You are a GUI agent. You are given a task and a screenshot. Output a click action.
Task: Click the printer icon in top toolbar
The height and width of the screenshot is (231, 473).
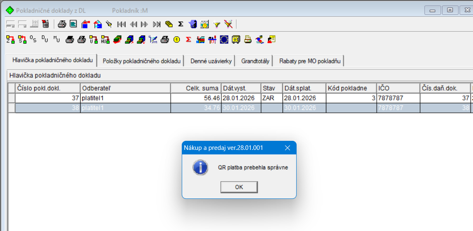[62, 24]
